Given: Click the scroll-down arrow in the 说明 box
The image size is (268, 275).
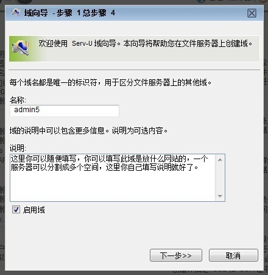Looking at the screenshot, I should [x=220, y=196].
